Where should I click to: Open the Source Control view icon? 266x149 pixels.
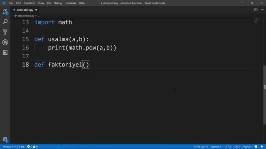tap(5, 32)
